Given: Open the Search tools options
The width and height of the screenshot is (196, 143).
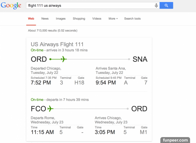Looking at the screenshot, I should click(x=132, y=19).
